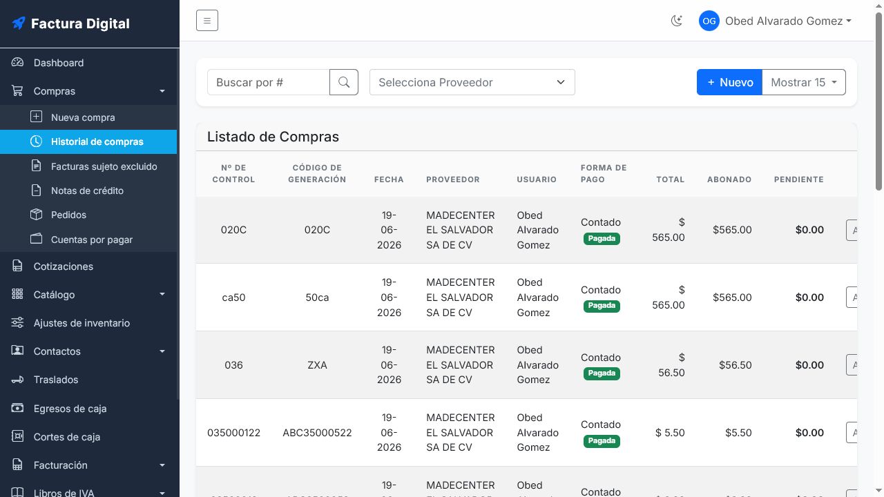884x497 pixels.
Task: Click the Facturas sujeto excluido document icon
Action: point(37,166)
